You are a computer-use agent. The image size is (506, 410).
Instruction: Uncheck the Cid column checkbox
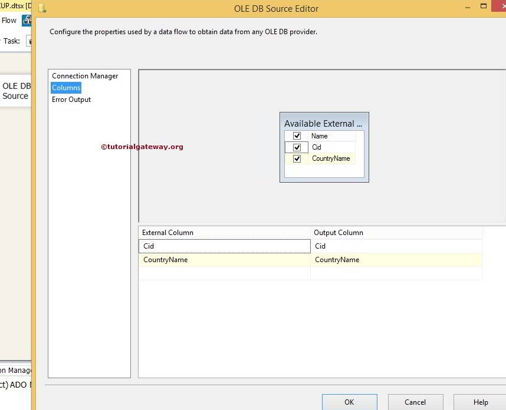click(297, 147)
